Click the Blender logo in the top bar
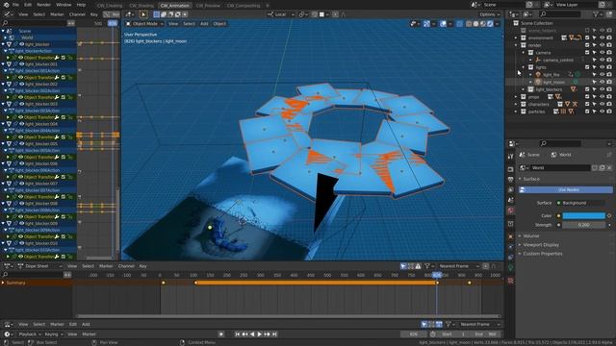The image size is (616, 346). [x=6, y=5]
